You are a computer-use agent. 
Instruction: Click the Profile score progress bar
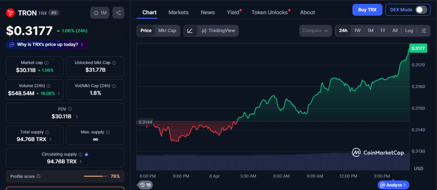[x=96, y=176]
